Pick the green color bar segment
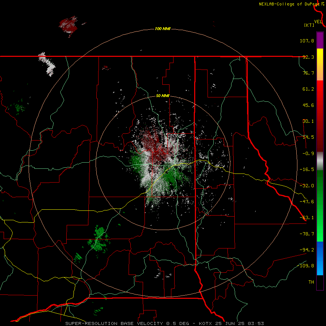This screenshot has height=326, width=326. 320,206
